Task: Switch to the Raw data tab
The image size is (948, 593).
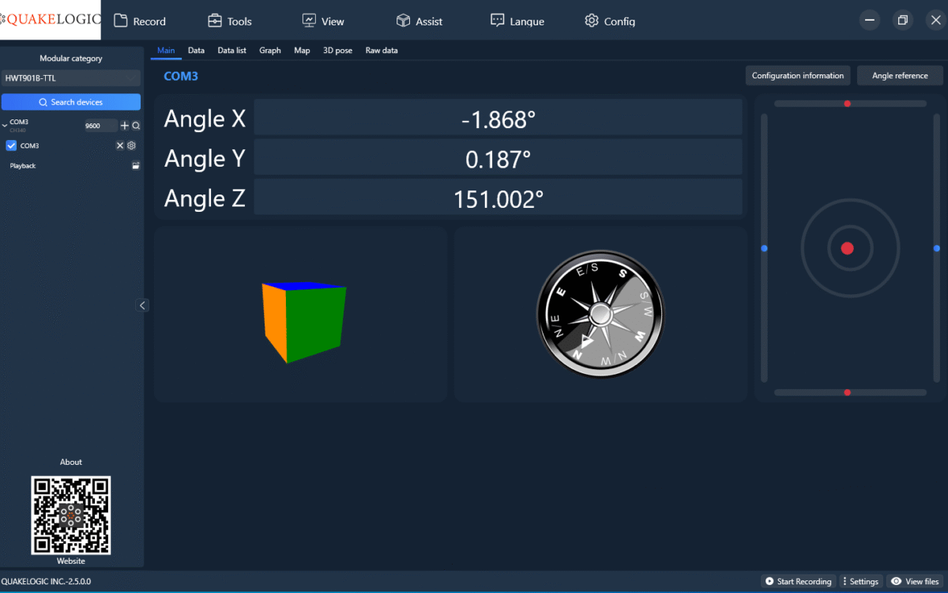Action: click(x=382, y=51)
